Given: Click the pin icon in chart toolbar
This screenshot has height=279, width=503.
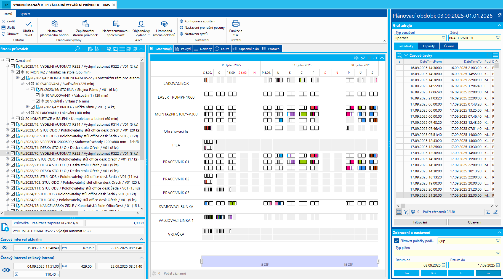Looking at the screenshot, I should pos(363,58).
